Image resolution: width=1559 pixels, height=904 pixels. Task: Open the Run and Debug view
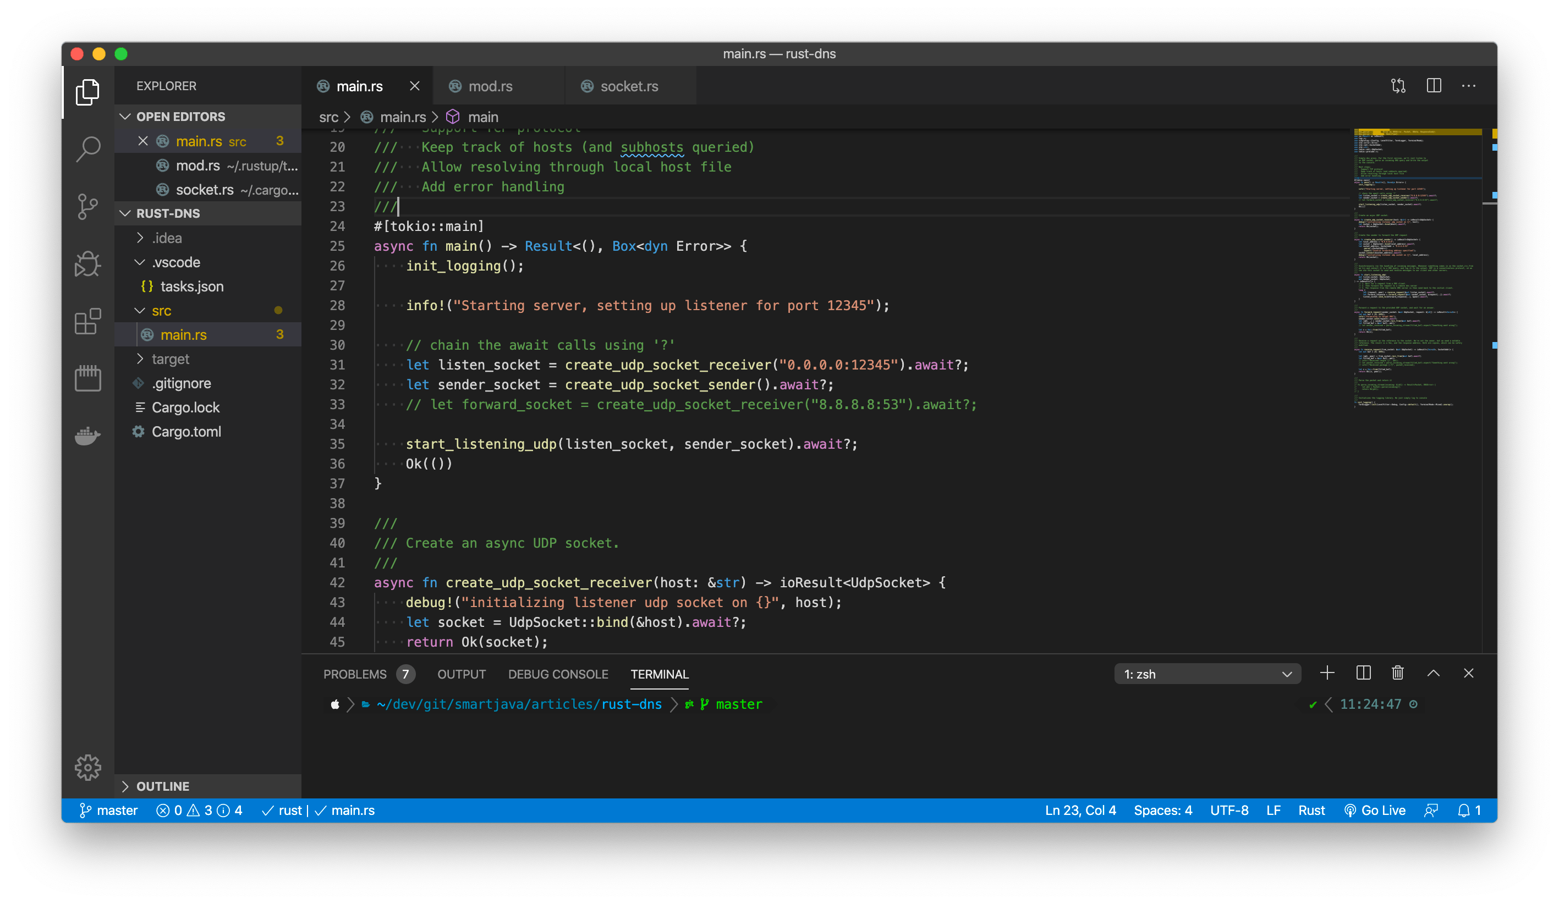[x=87, y=264]
